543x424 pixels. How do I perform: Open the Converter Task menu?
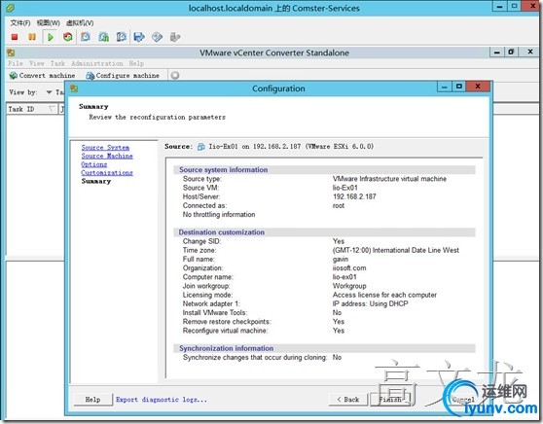point(57,63)
